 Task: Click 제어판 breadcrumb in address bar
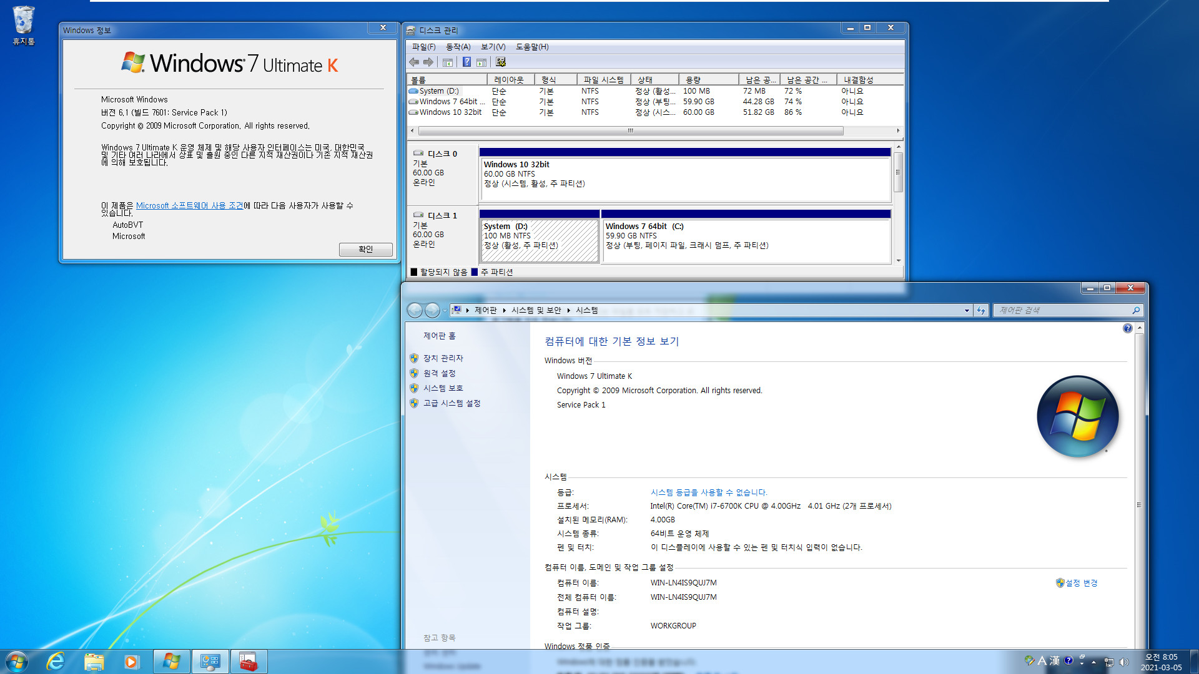(x=486, y=310)
